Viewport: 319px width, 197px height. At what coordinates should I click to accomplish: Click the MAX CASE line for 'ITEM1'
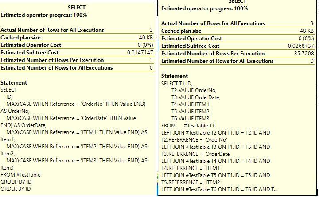click(77, 132)
